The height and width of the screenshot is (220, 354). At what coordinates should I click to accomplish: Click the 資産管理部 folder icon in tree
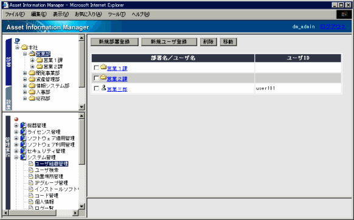click(x=32, y=79)
